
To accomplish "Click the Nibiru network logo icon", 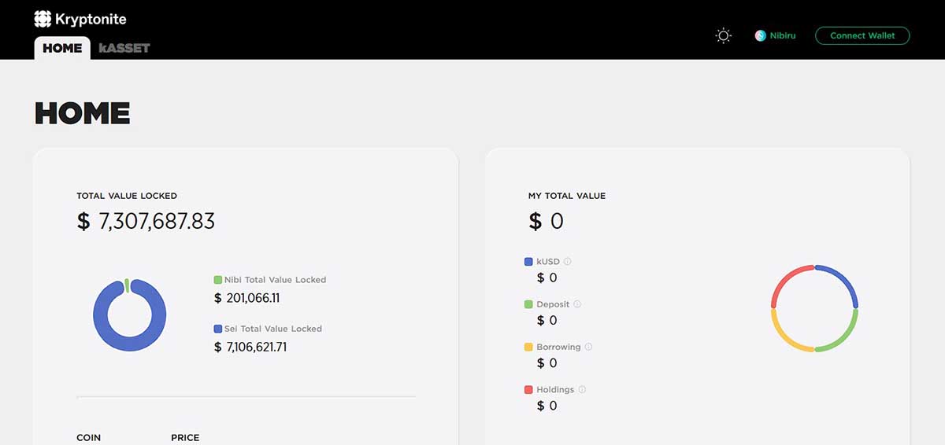I will pos(760,35).
